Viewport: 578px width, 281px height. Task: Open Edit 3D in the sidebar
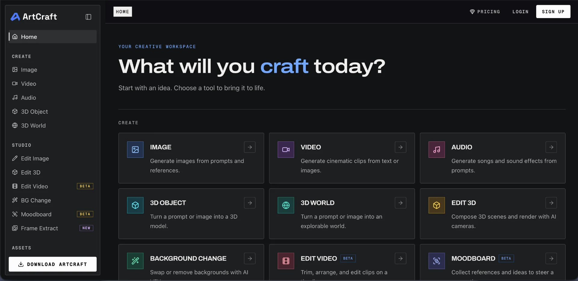click(x=53, y=172)
